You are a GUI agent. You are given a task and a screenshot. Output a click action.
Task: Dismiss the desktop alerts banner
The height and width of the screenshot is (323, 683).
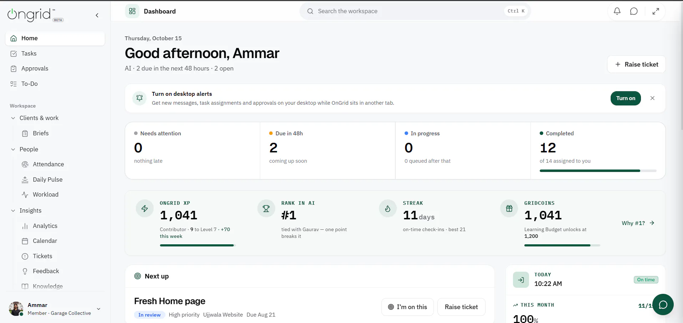click(x=652, y=98)
